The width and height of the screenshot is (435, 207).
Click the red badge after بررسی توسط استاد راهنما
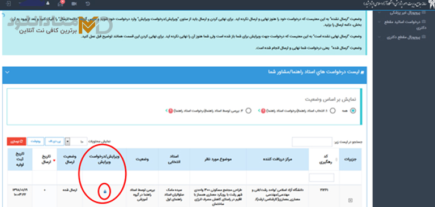click(x=170, y=111)
